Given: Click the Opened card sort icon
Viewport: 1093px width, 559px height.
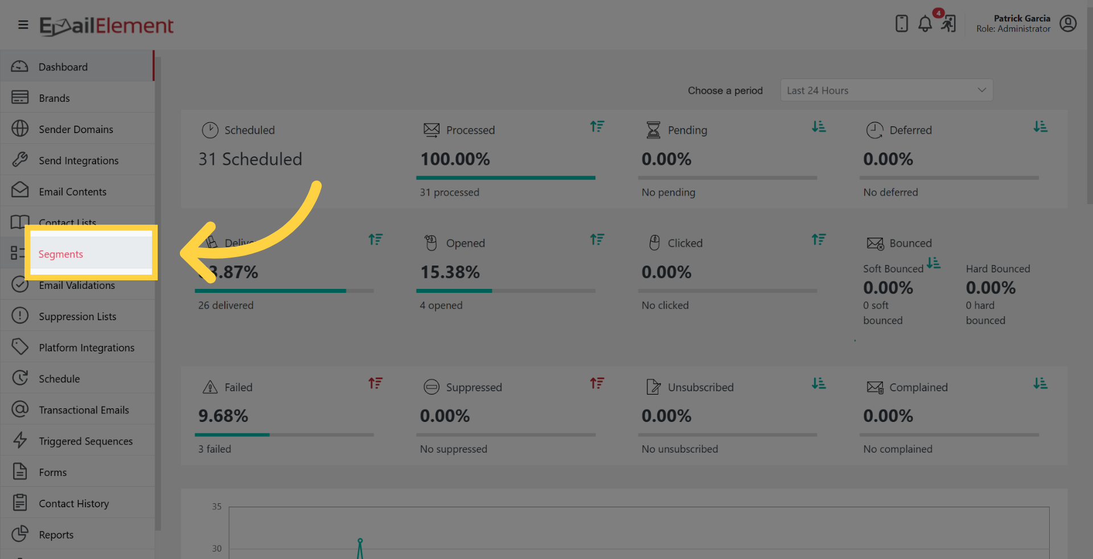Looking at the screenshot, I should click(x=597, y=239).
